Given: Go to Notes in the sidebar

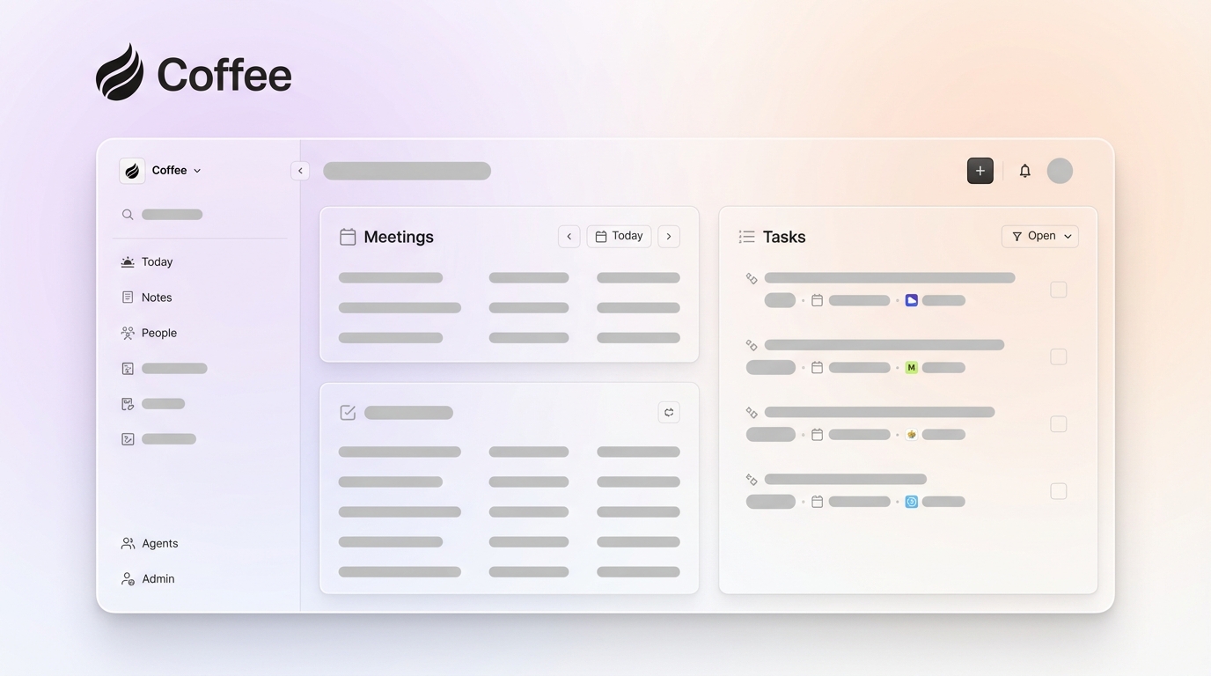Looking at the screenshot, I should [x=156, y=298].
